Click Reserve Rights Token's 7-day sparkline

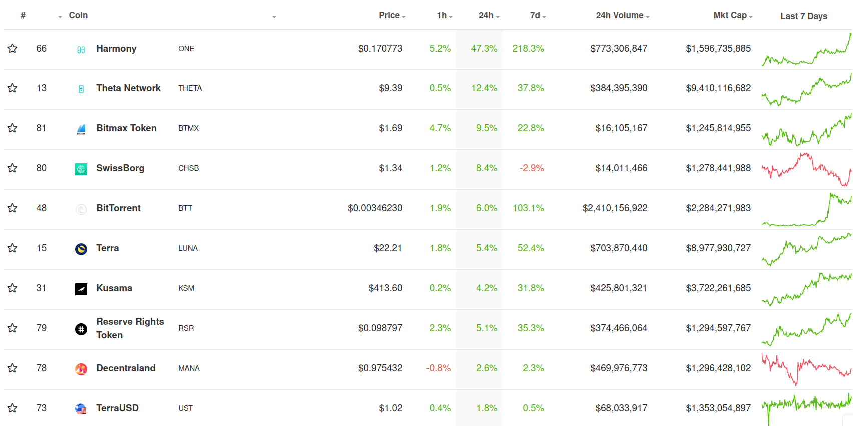pos(806,329)
